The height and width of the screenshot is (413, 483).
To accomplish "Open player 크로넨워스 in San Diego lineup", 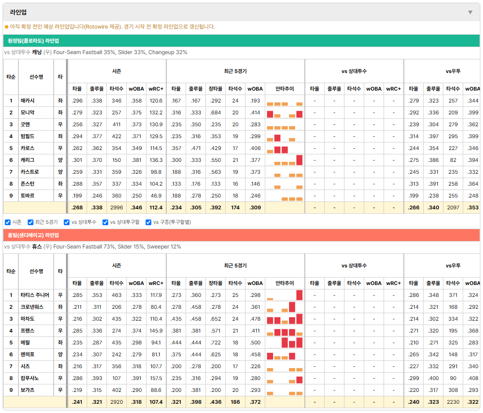I will point(32,307).
